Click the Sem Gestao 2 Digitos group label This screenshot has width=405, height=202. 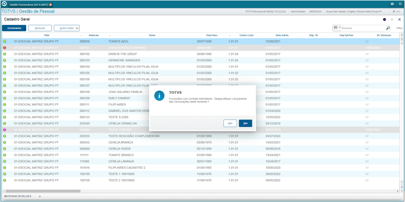[354, 12]
